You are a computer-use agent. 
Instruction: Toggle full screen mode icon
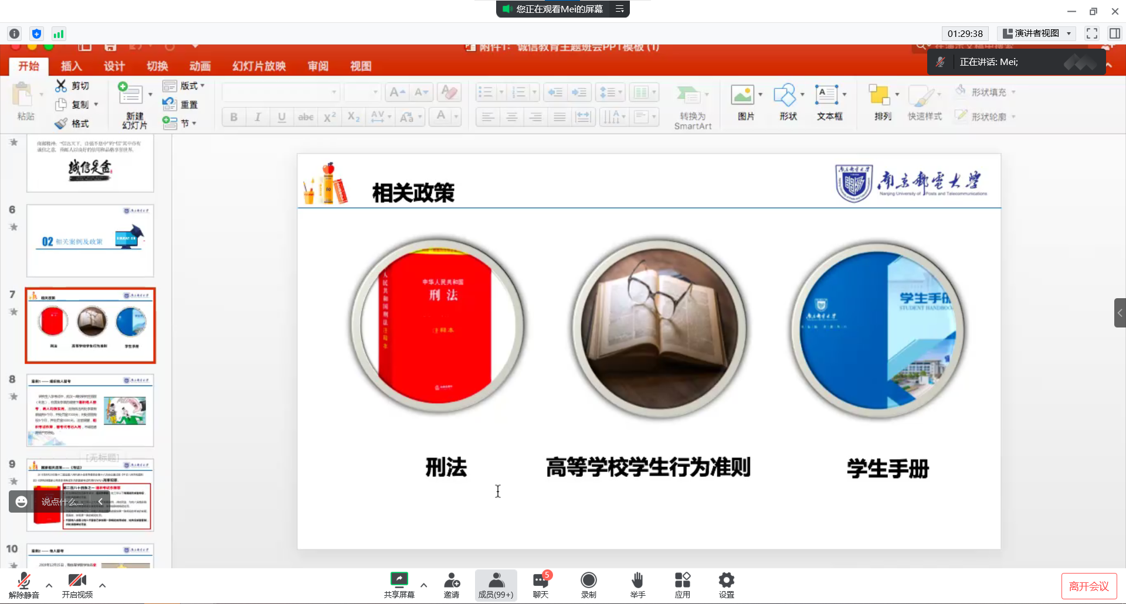tap(1091, 33)
